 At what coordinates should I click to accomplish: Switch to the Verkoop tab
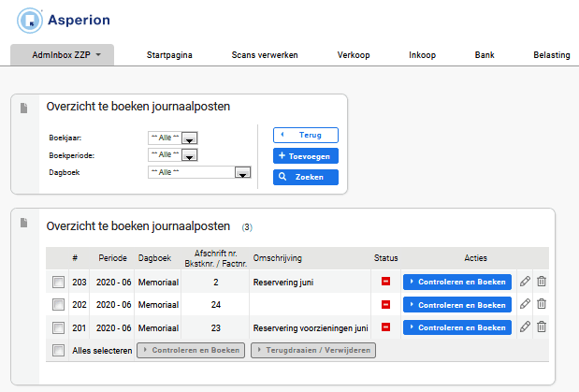[x=354, y=55]
